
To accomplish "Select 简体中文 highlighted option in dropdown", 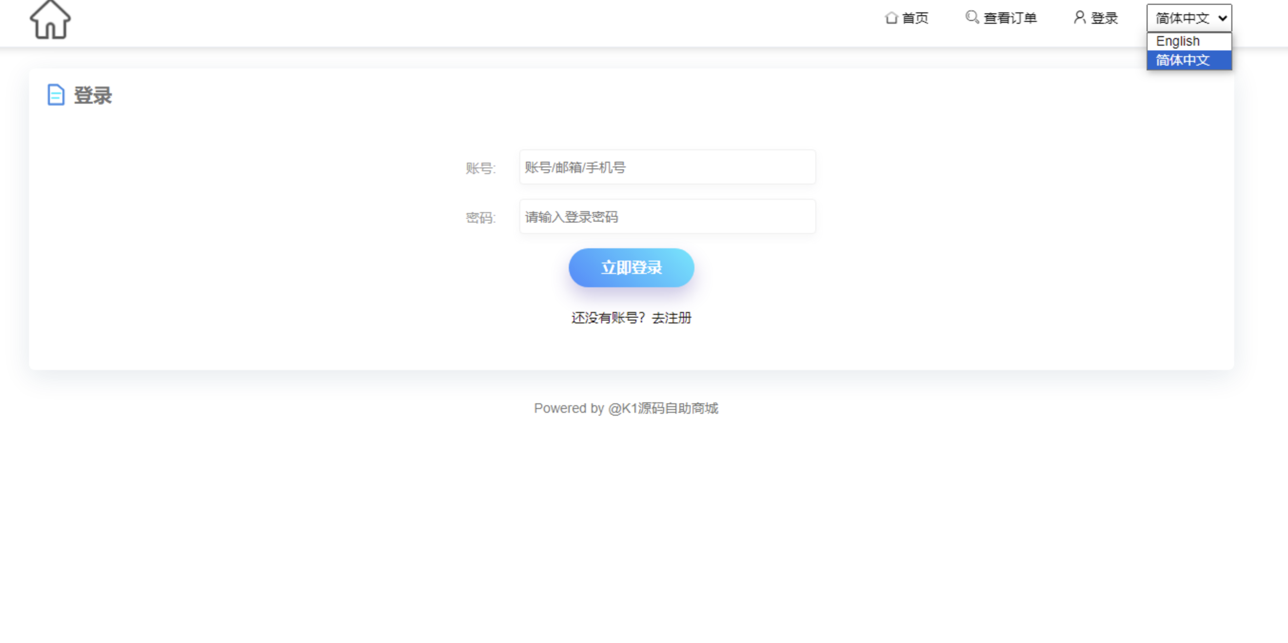I will (1189, 60).
